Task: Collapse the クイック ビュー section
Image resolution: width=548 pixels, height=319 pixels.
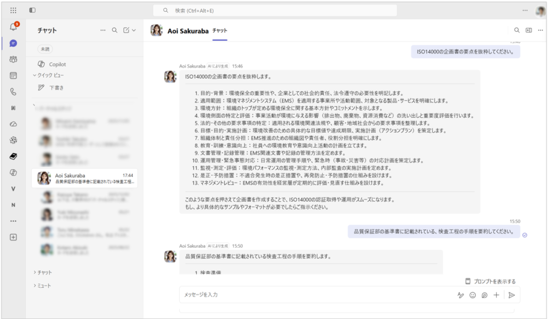Action: pos(48,75)
